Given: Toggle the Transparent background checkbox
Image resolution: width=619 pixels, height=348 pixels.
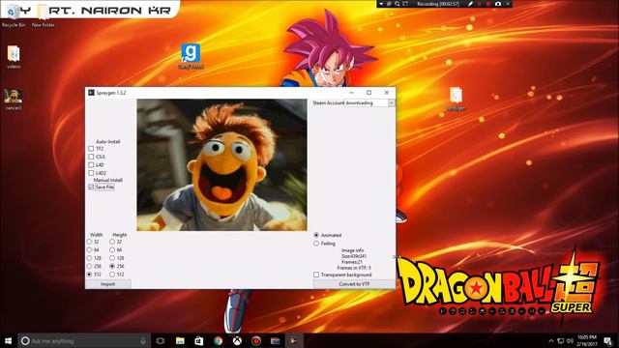Looking at the screenshot, I should pos(316,275).
